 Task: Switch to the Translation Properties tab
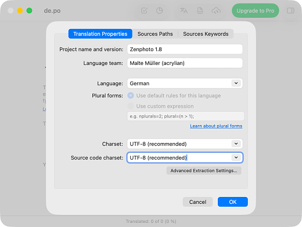pos(100,34)
